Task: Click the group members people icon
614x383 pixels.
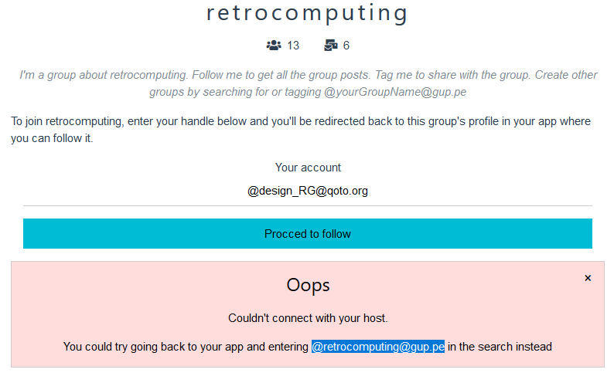Action: [273, 46]
